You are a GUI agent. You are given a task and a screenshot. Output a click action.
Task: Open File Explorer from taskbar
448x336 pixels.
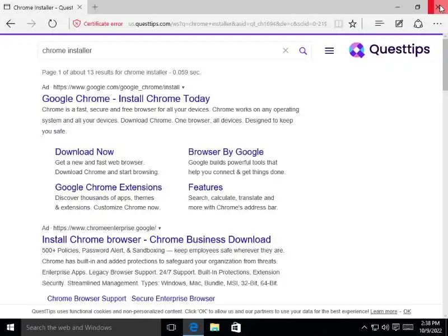tap(214, 328)
